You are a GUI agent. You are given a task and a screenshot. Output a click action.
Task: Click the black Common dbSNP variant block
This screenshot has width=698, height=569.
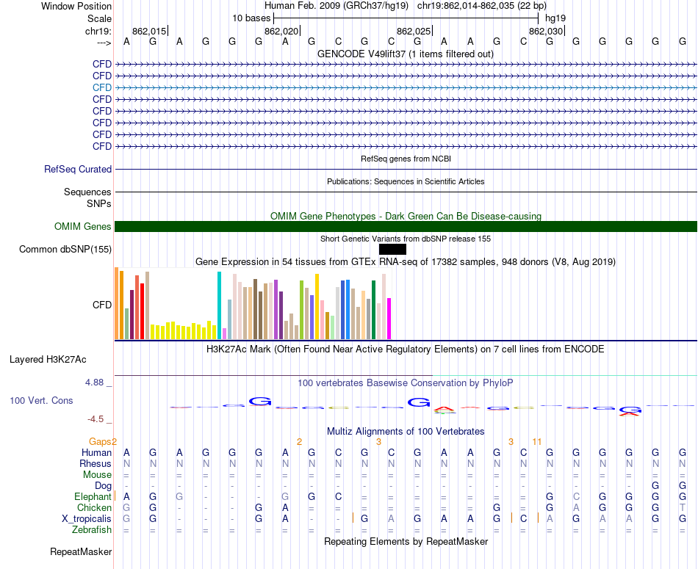click(x=392, y=250)
